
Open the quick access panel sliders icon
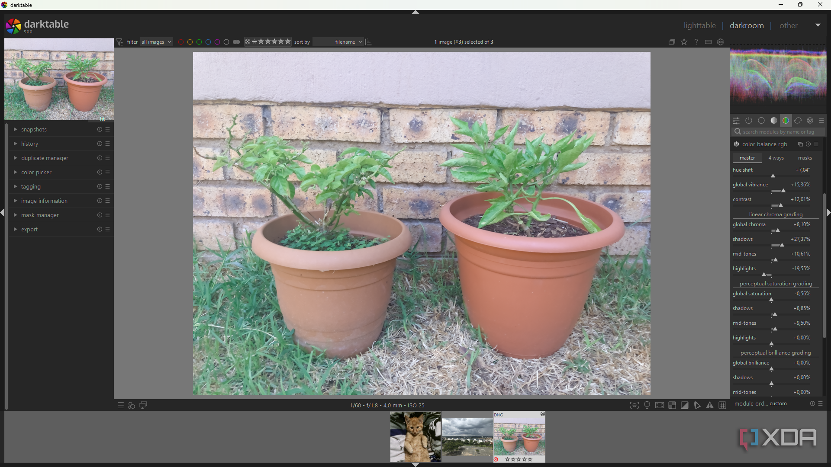[736, 121]
